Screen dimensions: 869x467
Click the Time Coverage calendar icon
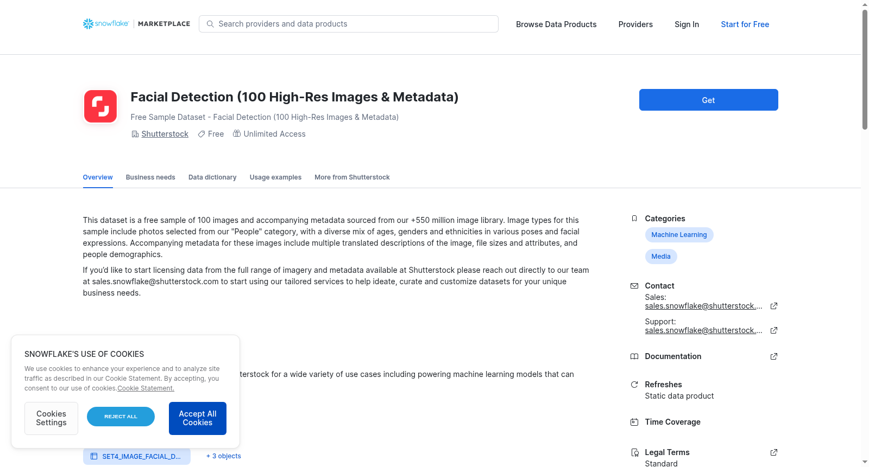click(x=634, y=422)
